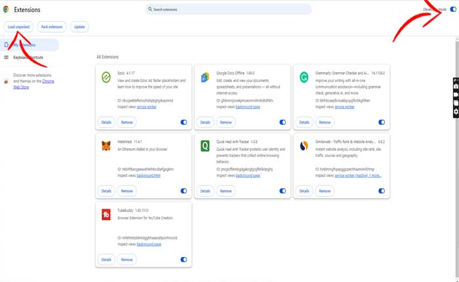Viewport: 459px width, 282px height.
Task: Click the Quick Heal Anti-Tracker icon
Action: tap(205, 146)
